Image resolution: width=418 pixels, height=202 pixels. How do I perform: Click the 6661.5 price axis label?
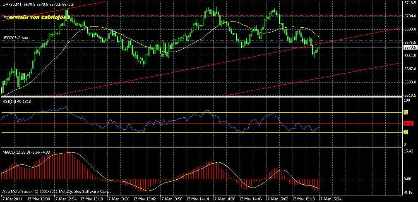410,56
